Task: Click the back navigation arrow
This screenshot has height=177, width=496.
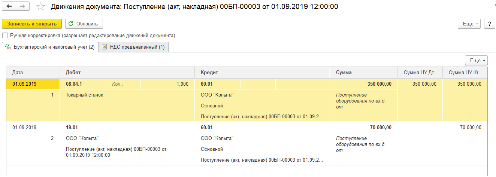Action: (x=9, y=7)
